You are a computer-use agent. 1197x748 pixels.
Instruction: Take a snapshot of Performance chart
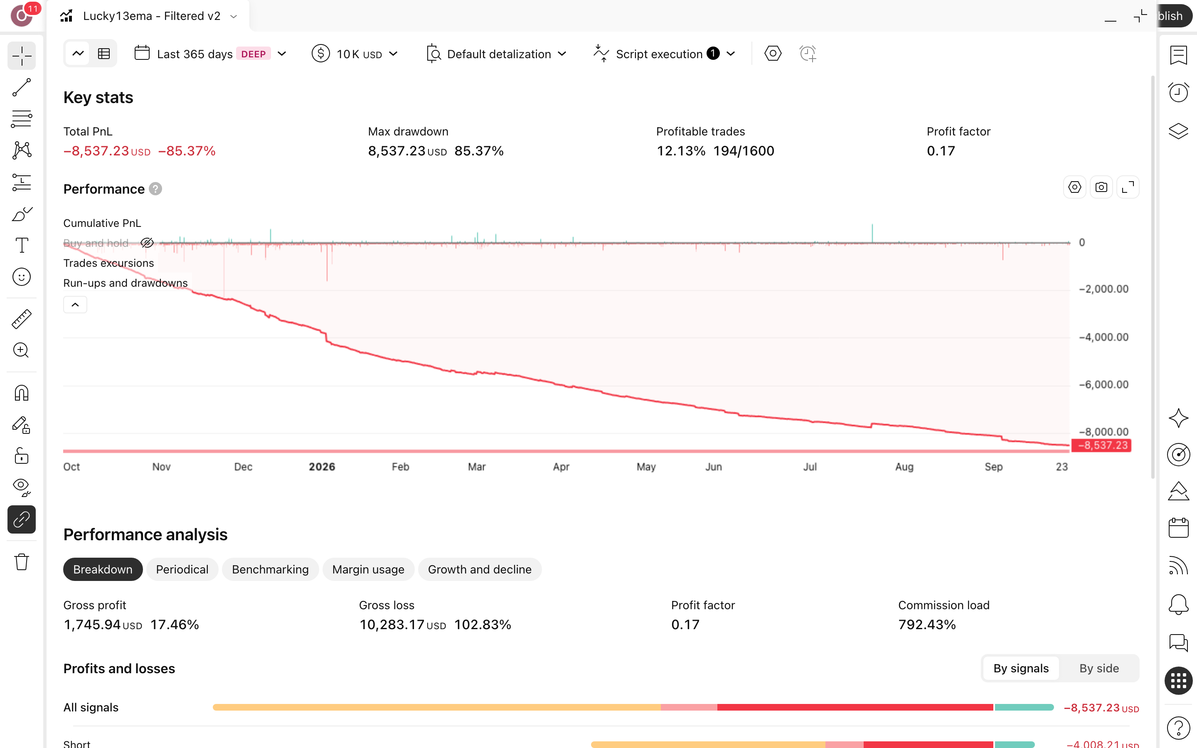(1101, 187)
